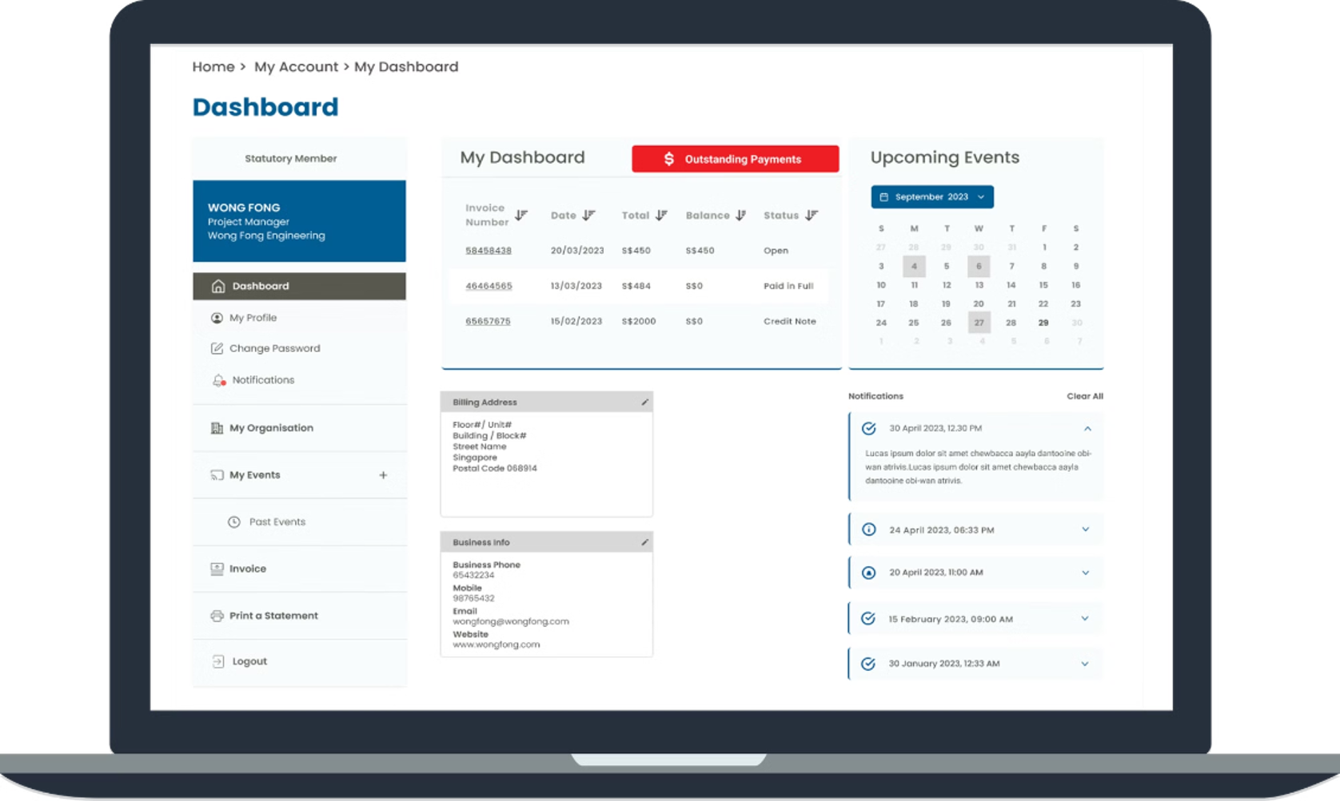Open invoice number 58458438 link
Image resolution: width=1340 pixels, height=801 pixels.
(x=489, y=251)
